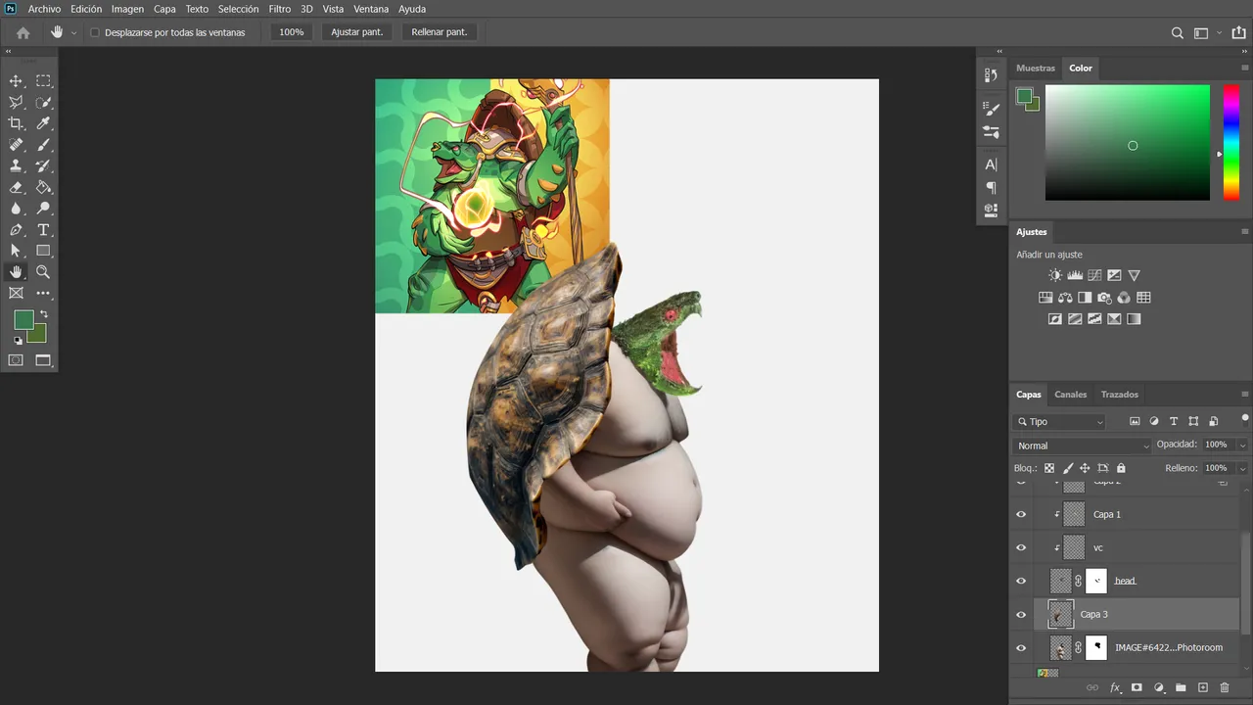The image size is (1253, 705).
Task: Hide the head layer
Action: [1021, 581]
